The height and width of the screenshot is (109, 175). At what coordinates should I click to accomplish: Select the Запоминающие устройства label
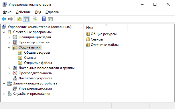click(x=35, y=83)
